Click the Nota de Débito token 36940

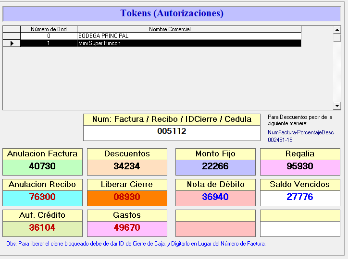coord(215,198)
